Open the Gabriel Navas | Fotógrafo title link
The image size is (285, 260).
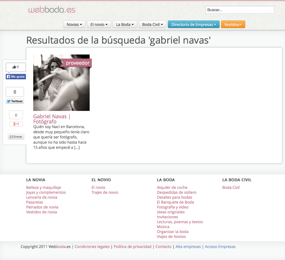tap(52, 119)
